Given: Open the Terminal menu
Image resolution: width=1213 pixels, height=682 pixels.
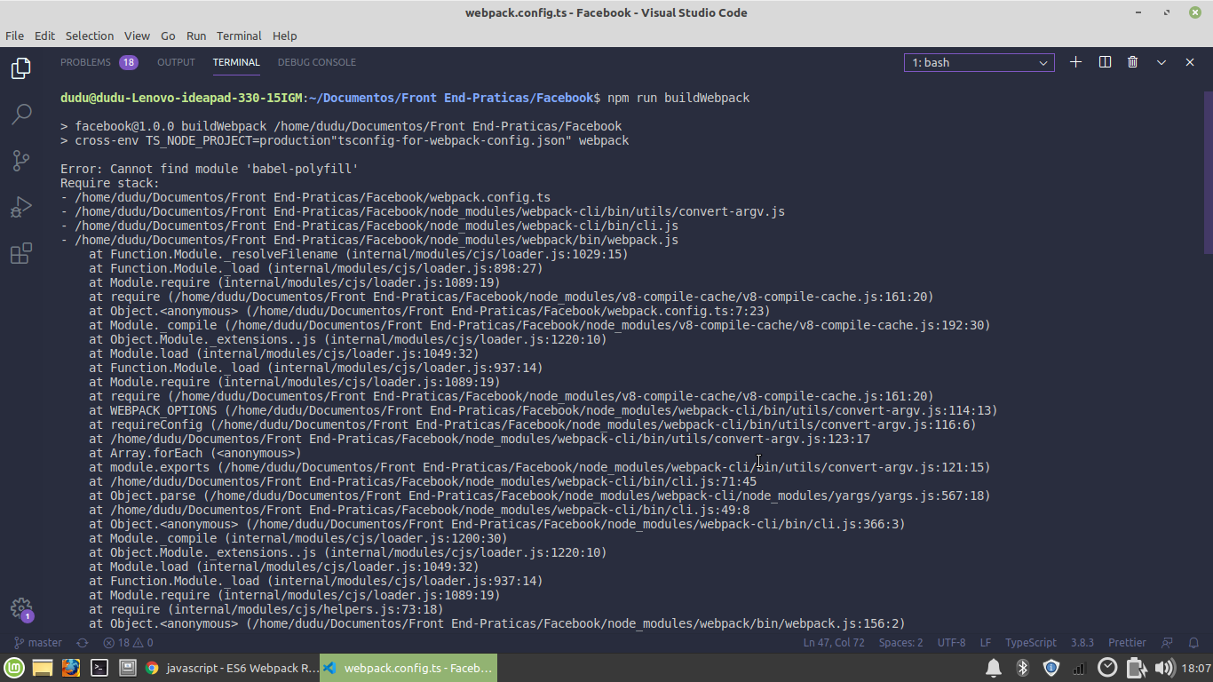Looking at the screenshot, I should click(x=239, y=36).
